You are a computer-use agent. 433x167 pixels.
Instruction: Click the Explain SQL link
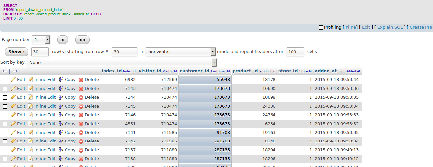pos(390,27)
